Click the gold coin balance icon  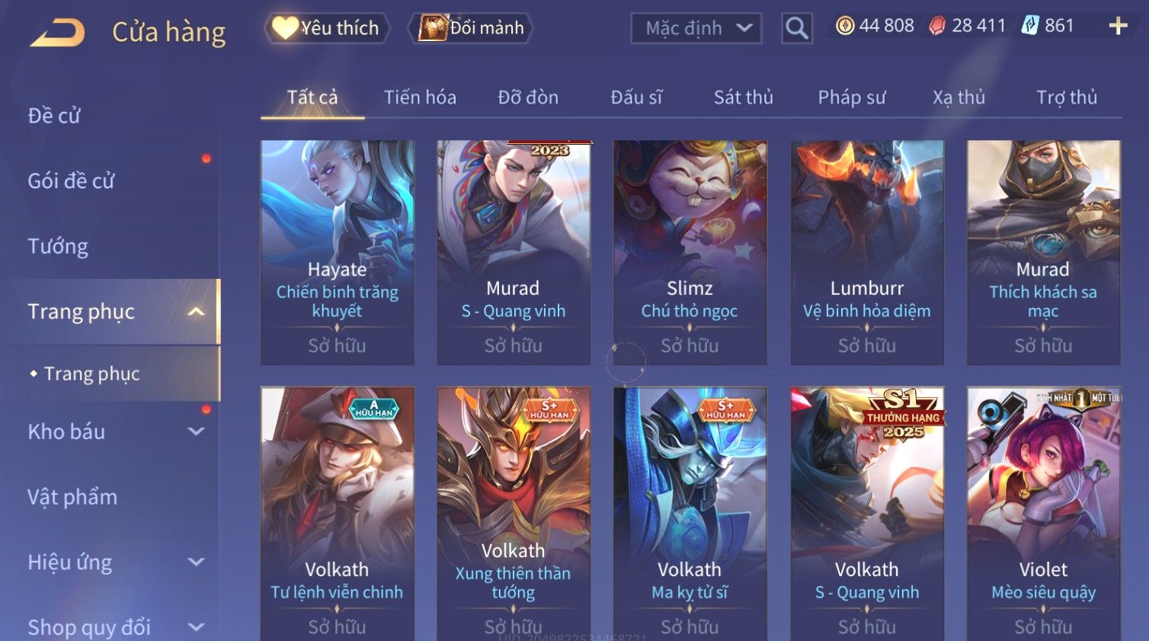(x=845, y=26)
